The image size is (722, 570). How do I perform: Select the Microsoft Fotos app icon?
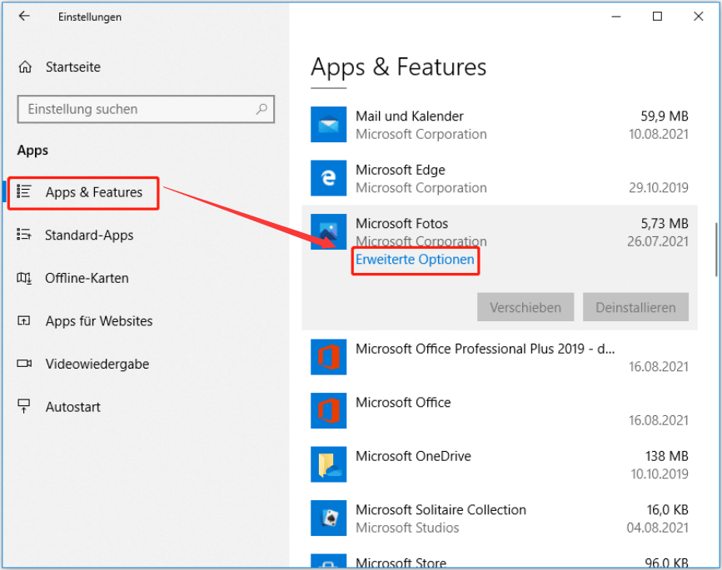(x=328, y=232)
